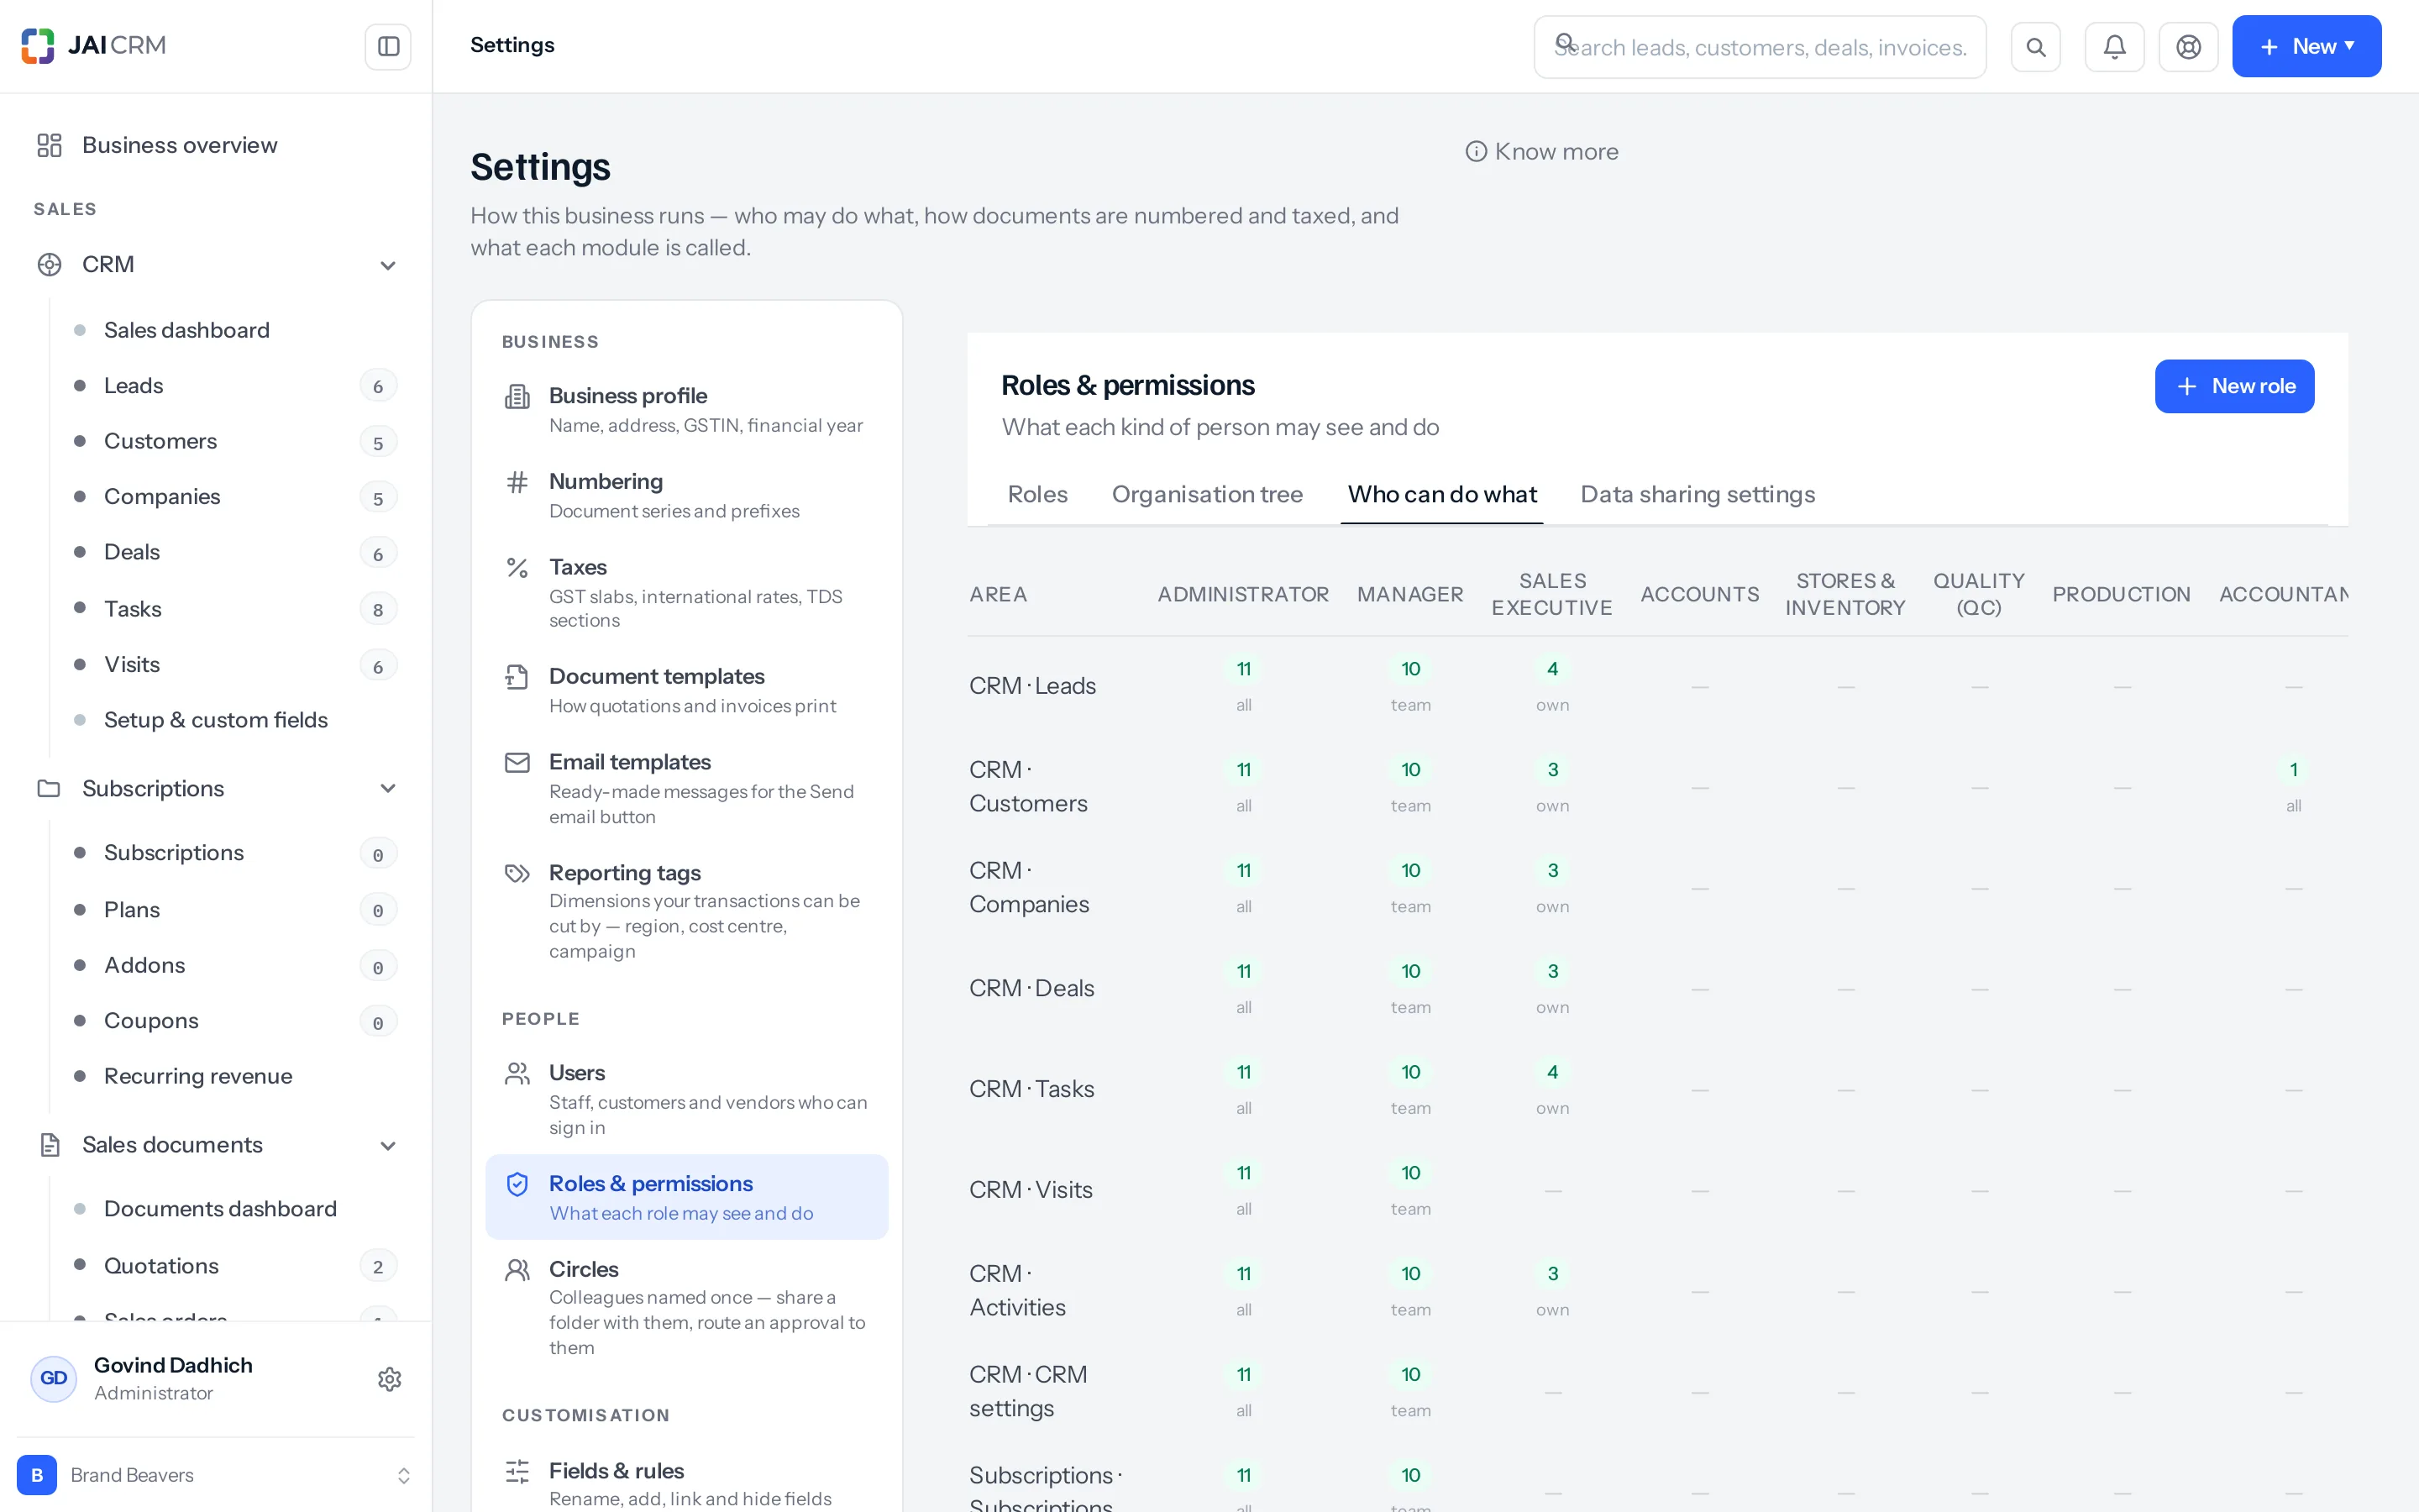The width and height of the screenshot is (2419, 1512).
Task: Switch to Organisation tree tab
Action: [x=1206, y=494]
